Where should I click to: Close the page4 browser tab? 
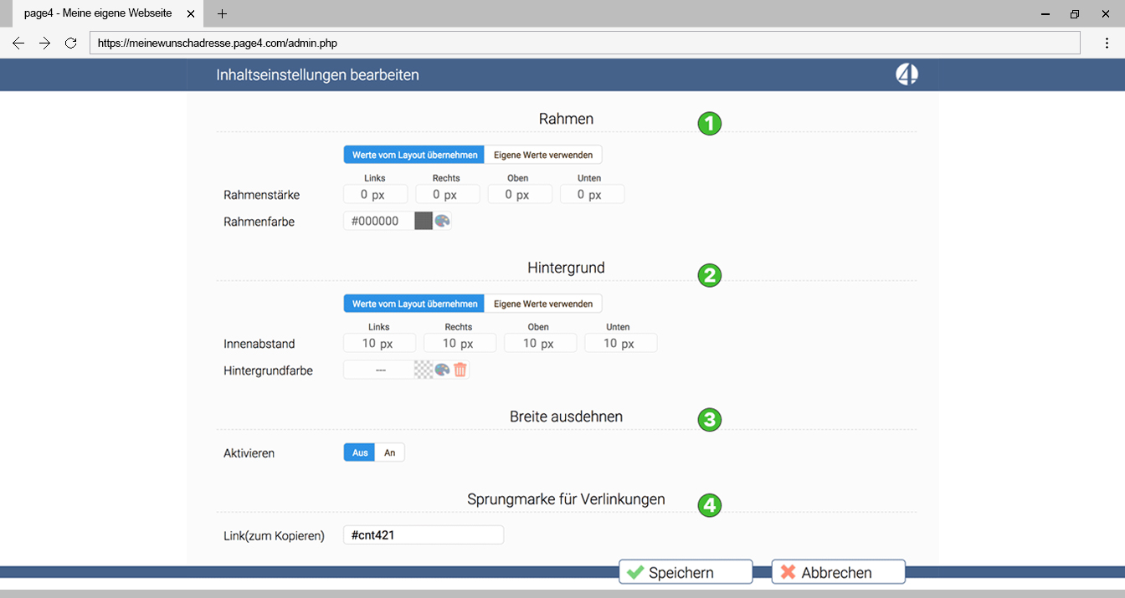191,13
